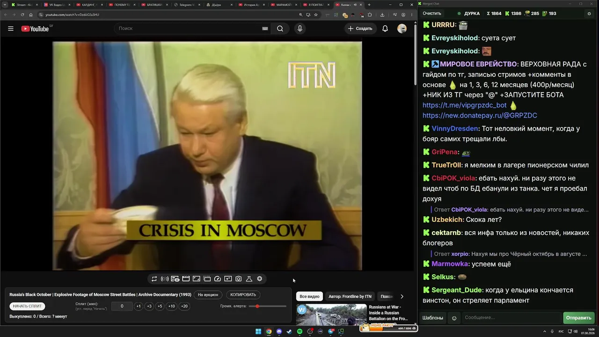Open the YouTube account avatar menu

(402, 29)
